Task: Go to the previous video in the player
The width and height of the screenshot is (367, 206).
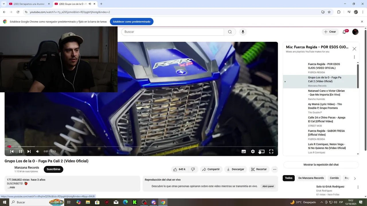Action: (12, 151)
